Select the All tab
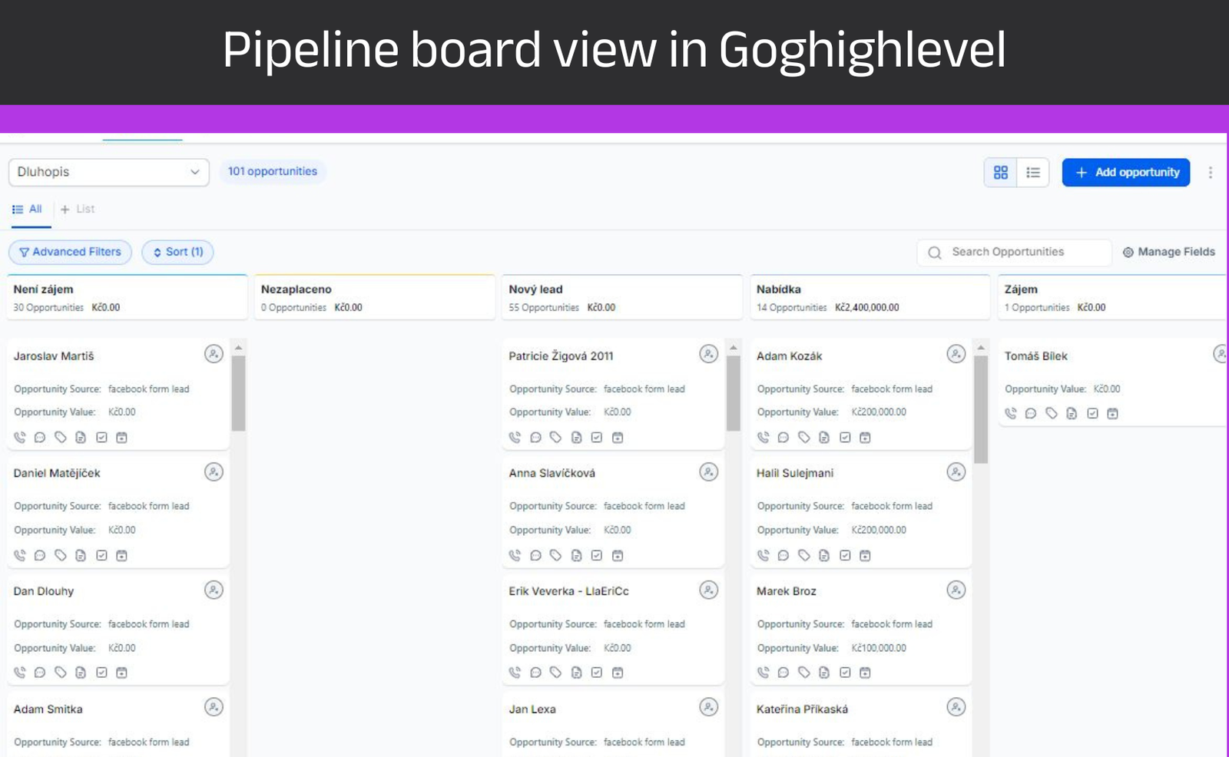 click(28, 209)
